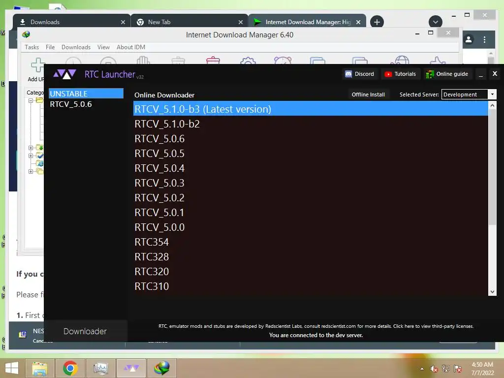This screenshot has width=504, height=378.
Task: Click the muted volume tray icon
Action: (434, 369)
